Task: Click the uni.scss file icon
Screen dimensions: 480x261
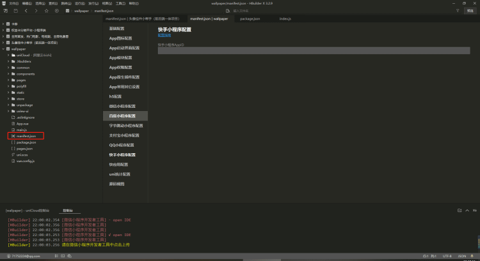Action: coord(13,155)
